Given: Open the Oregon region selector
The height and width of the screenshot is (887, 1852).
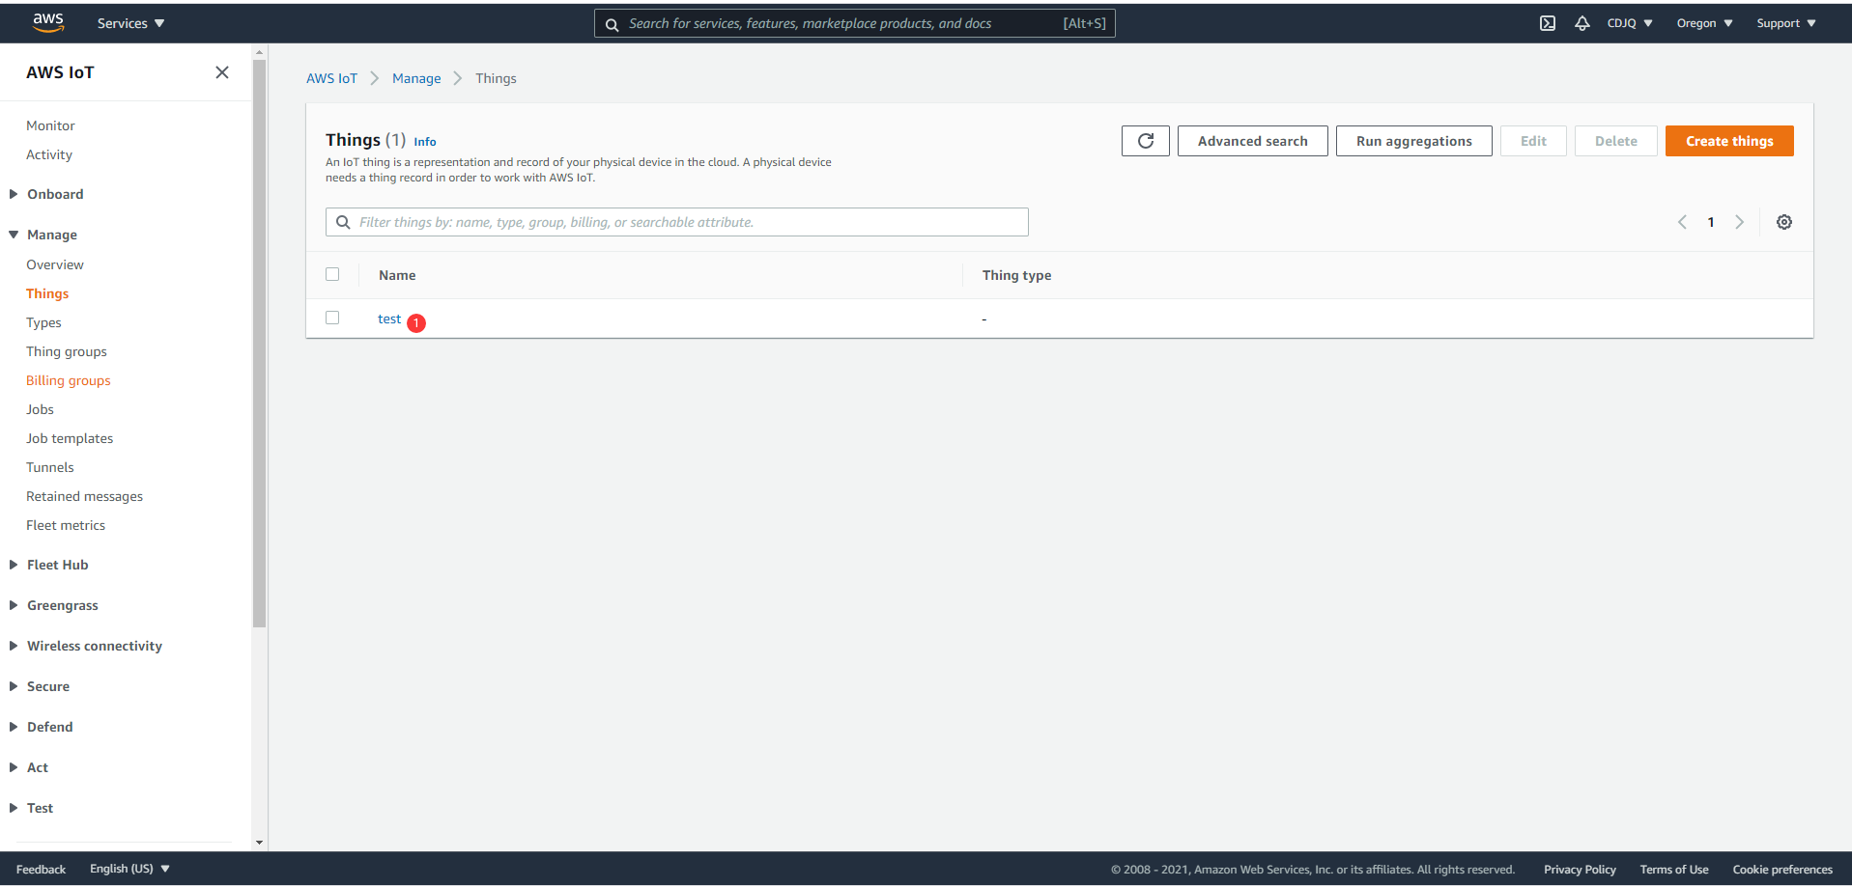Looking at the screenshot, I should click(x=1704, y=23).
